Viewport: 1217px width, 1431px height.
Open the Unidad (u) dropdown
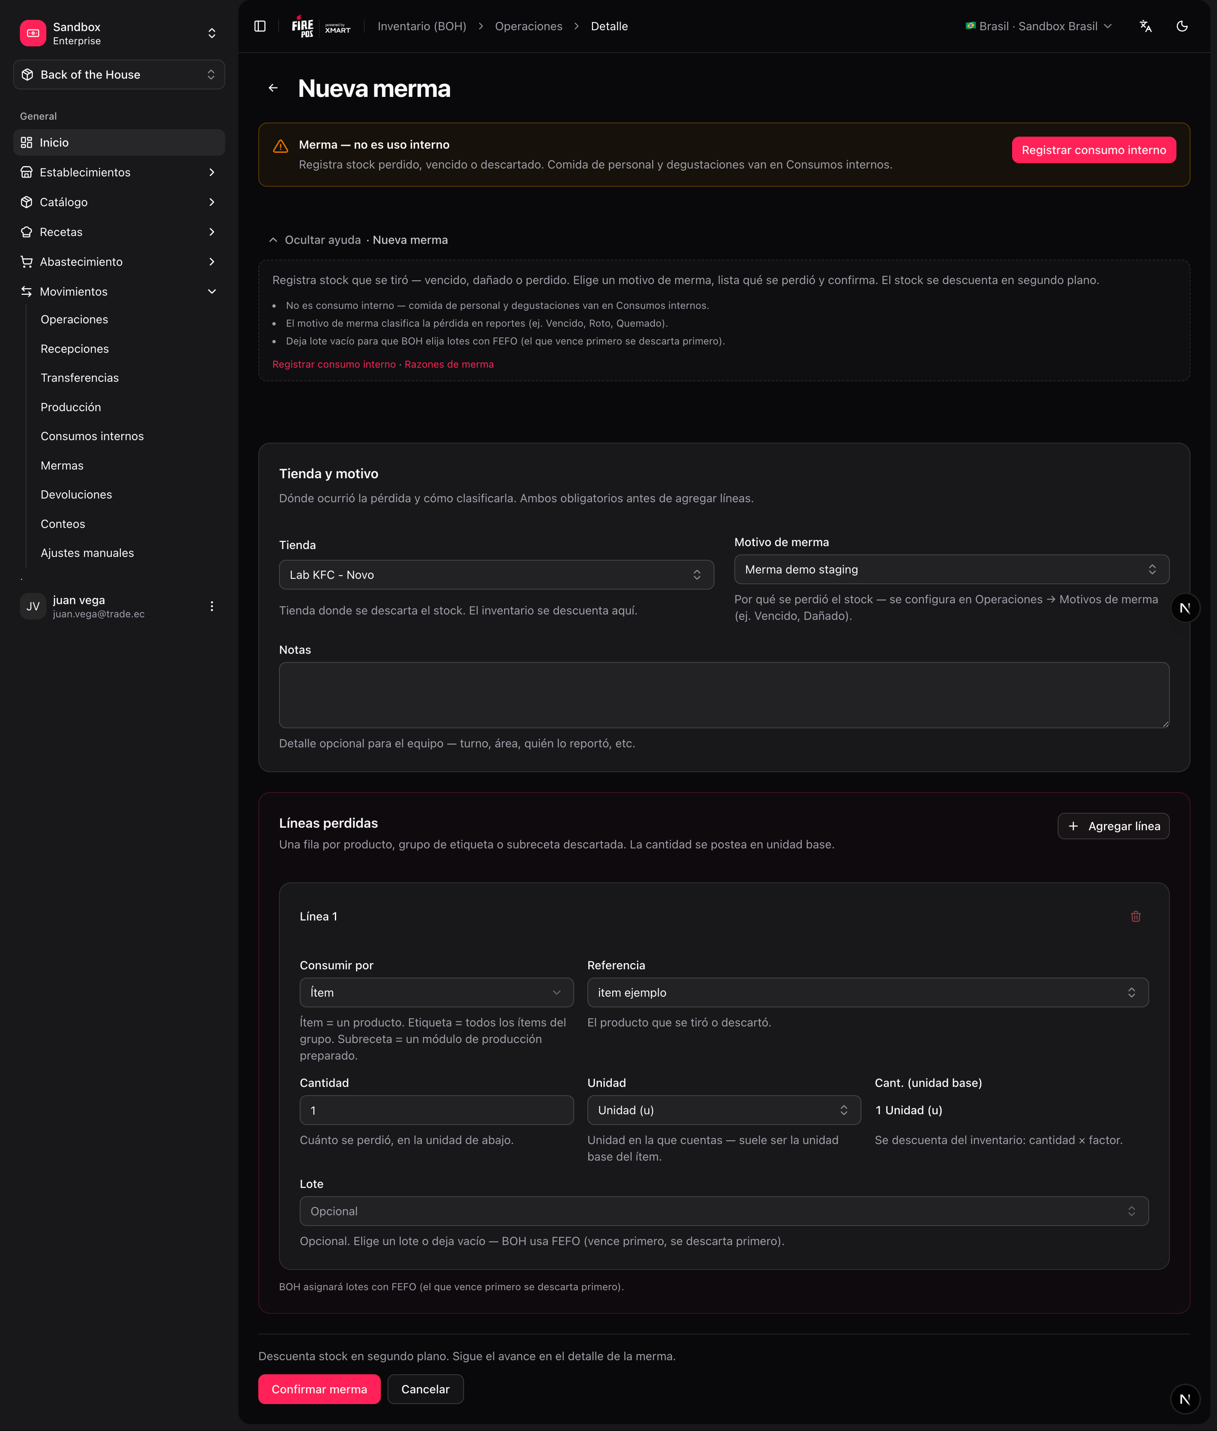tap(724, 1110)
